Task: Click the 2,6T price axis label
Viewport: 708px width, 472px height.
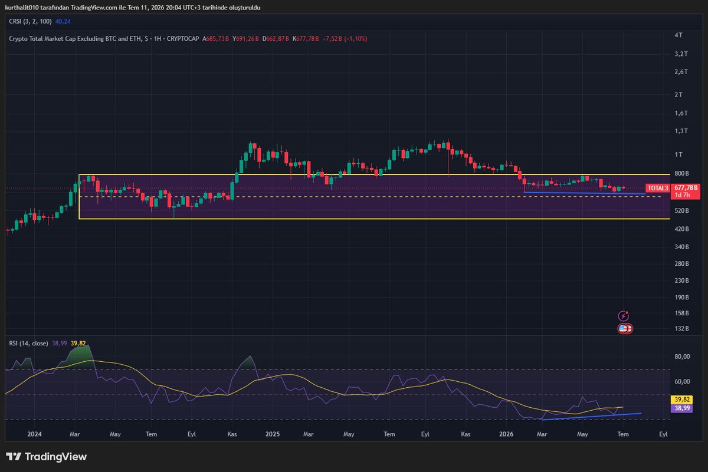Action: 681,72
